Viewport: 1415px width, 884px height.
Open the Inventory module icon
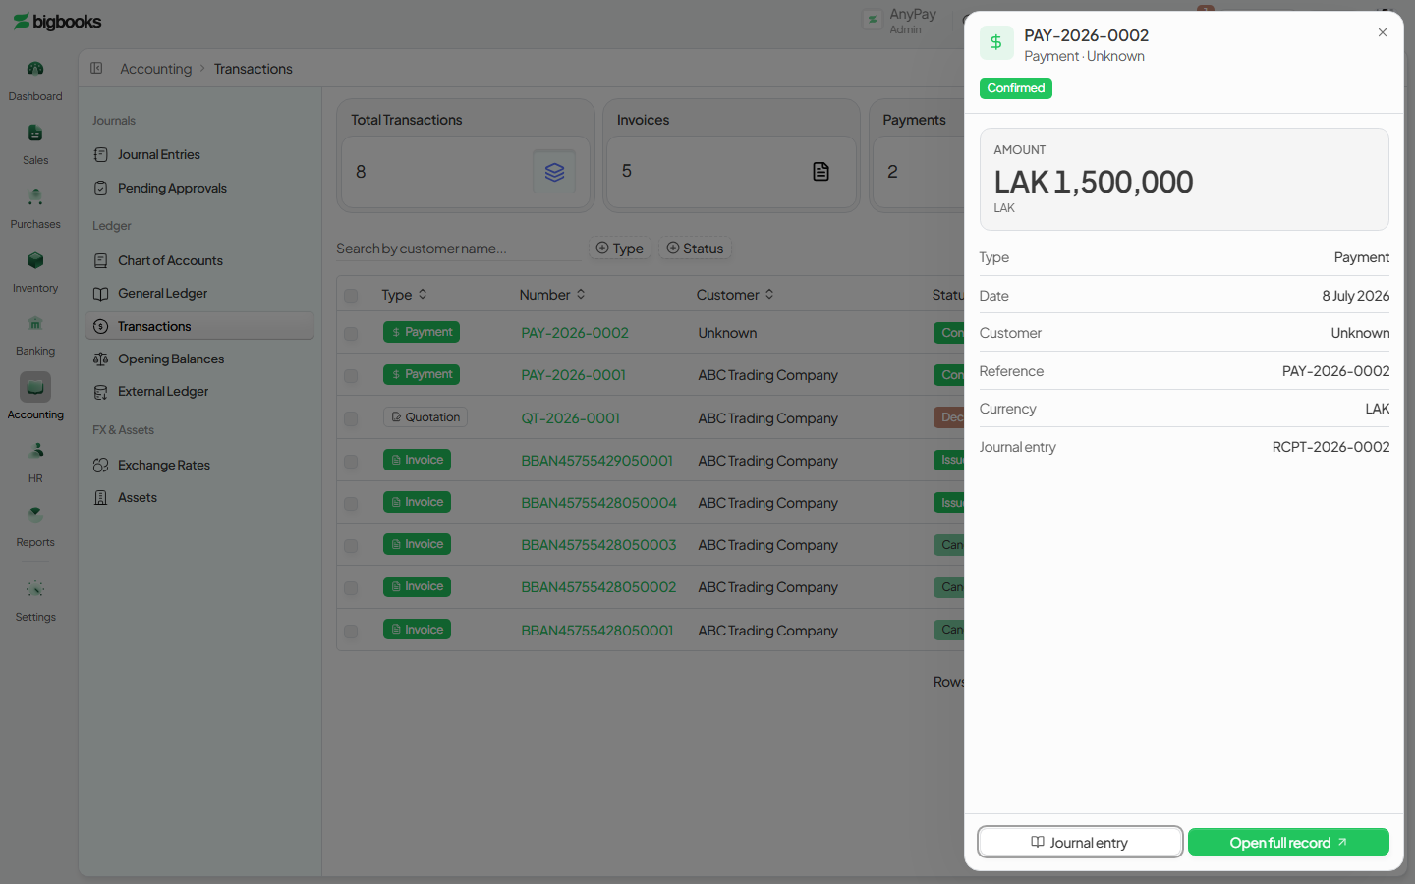[x=35, y=260]
